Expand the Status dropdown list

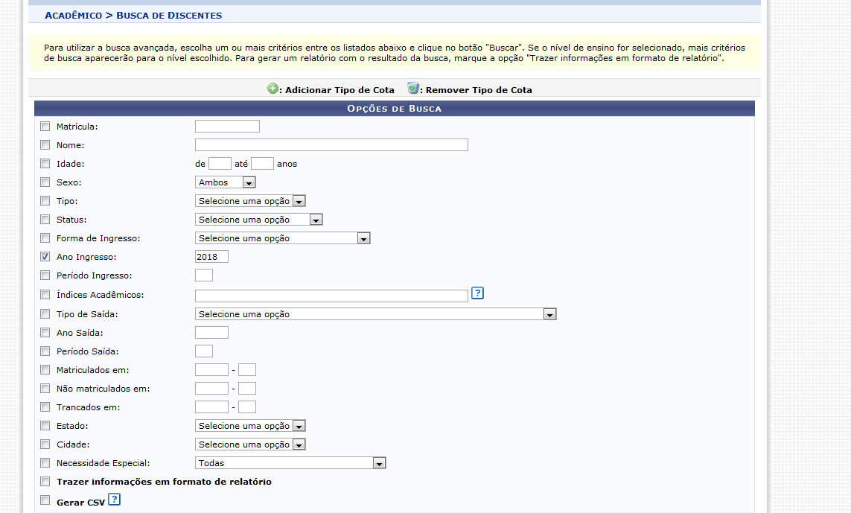[258, 220]
